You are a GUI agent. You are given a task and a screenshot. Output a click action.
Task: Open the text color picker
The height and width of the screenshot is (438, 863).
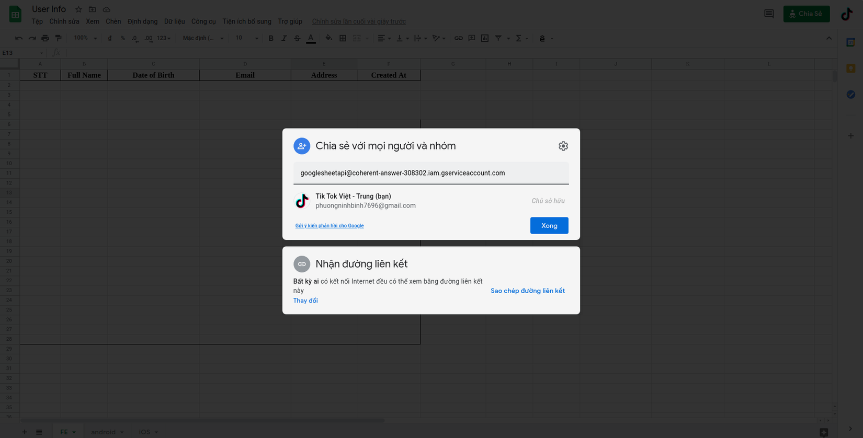311,38
